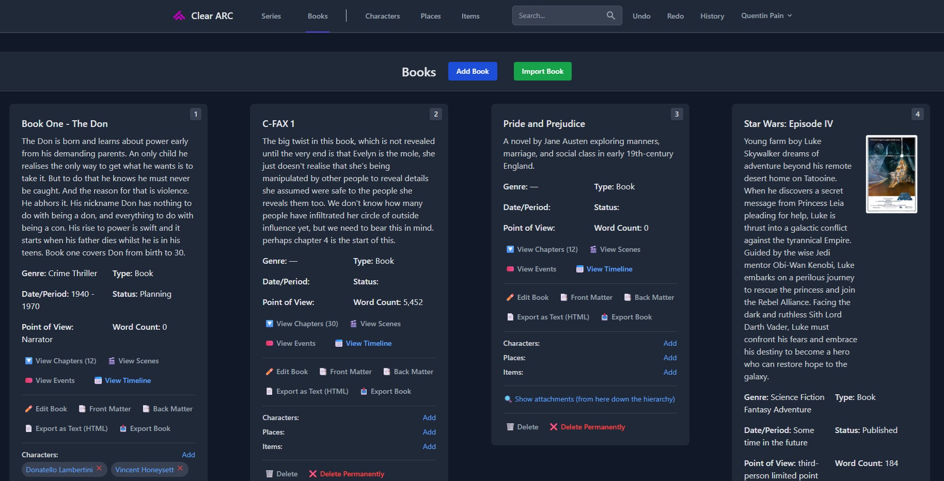
Task: Open the Series menu item
Action: [x=271, y=16]
